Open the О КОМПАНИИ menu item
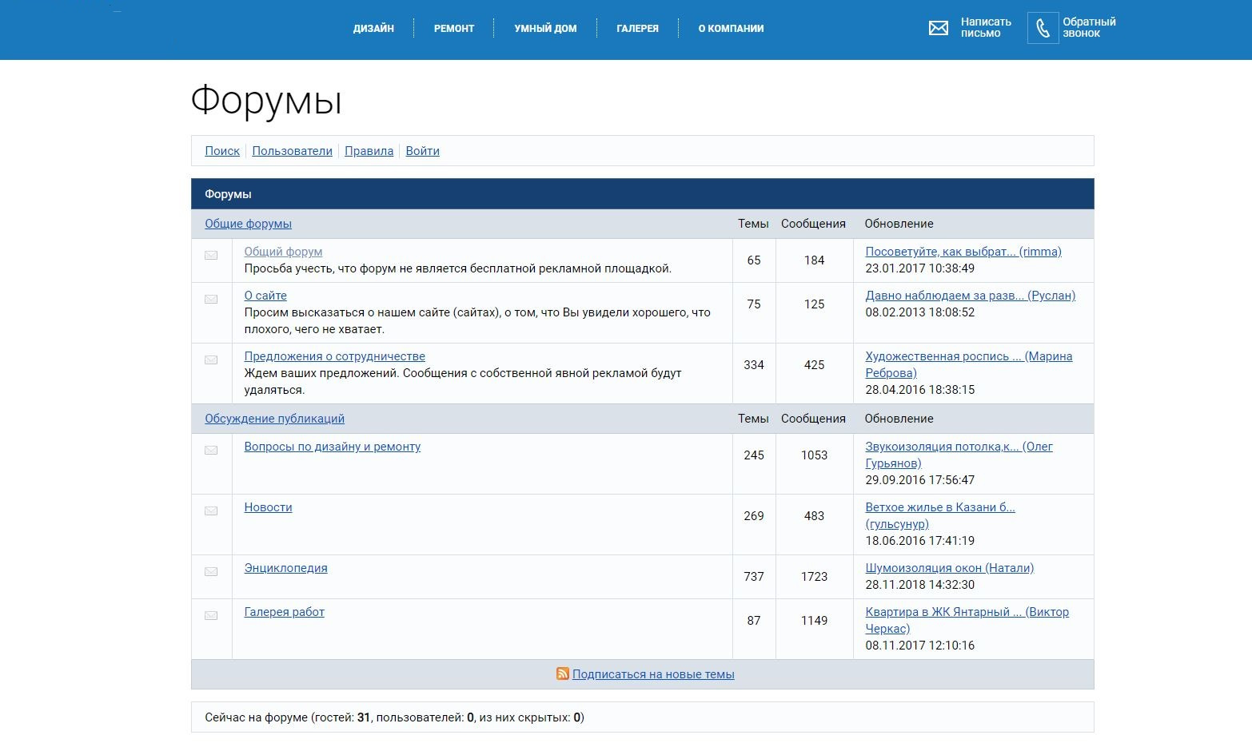The height and width of the screenshot is (743, 1252). click(x=731, y=29)
